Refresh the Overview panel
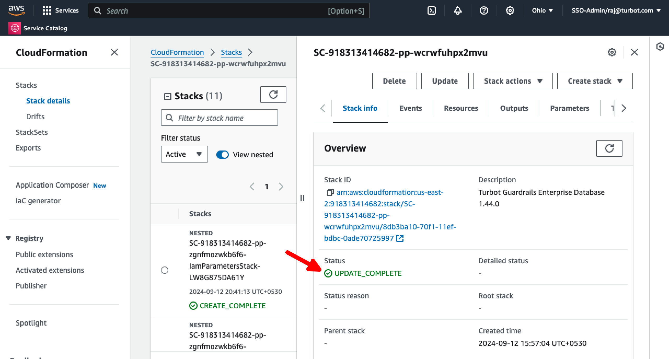Image resolution: width=669 pixels, height=359 pixels. [609, 148]
